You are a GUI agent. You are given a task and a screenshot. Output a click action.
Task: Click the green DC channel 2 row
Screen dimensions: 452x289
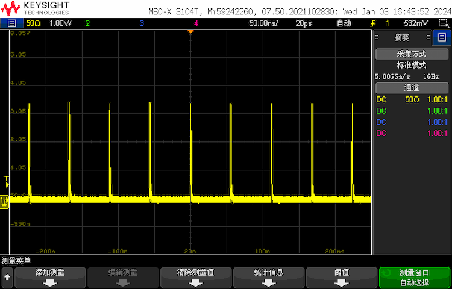coord(412,111)
